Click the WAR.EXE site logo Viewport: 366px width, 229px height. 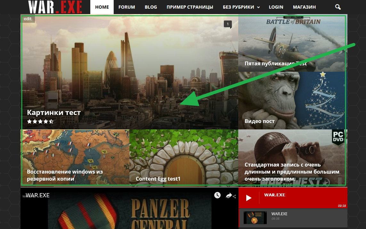55,7
